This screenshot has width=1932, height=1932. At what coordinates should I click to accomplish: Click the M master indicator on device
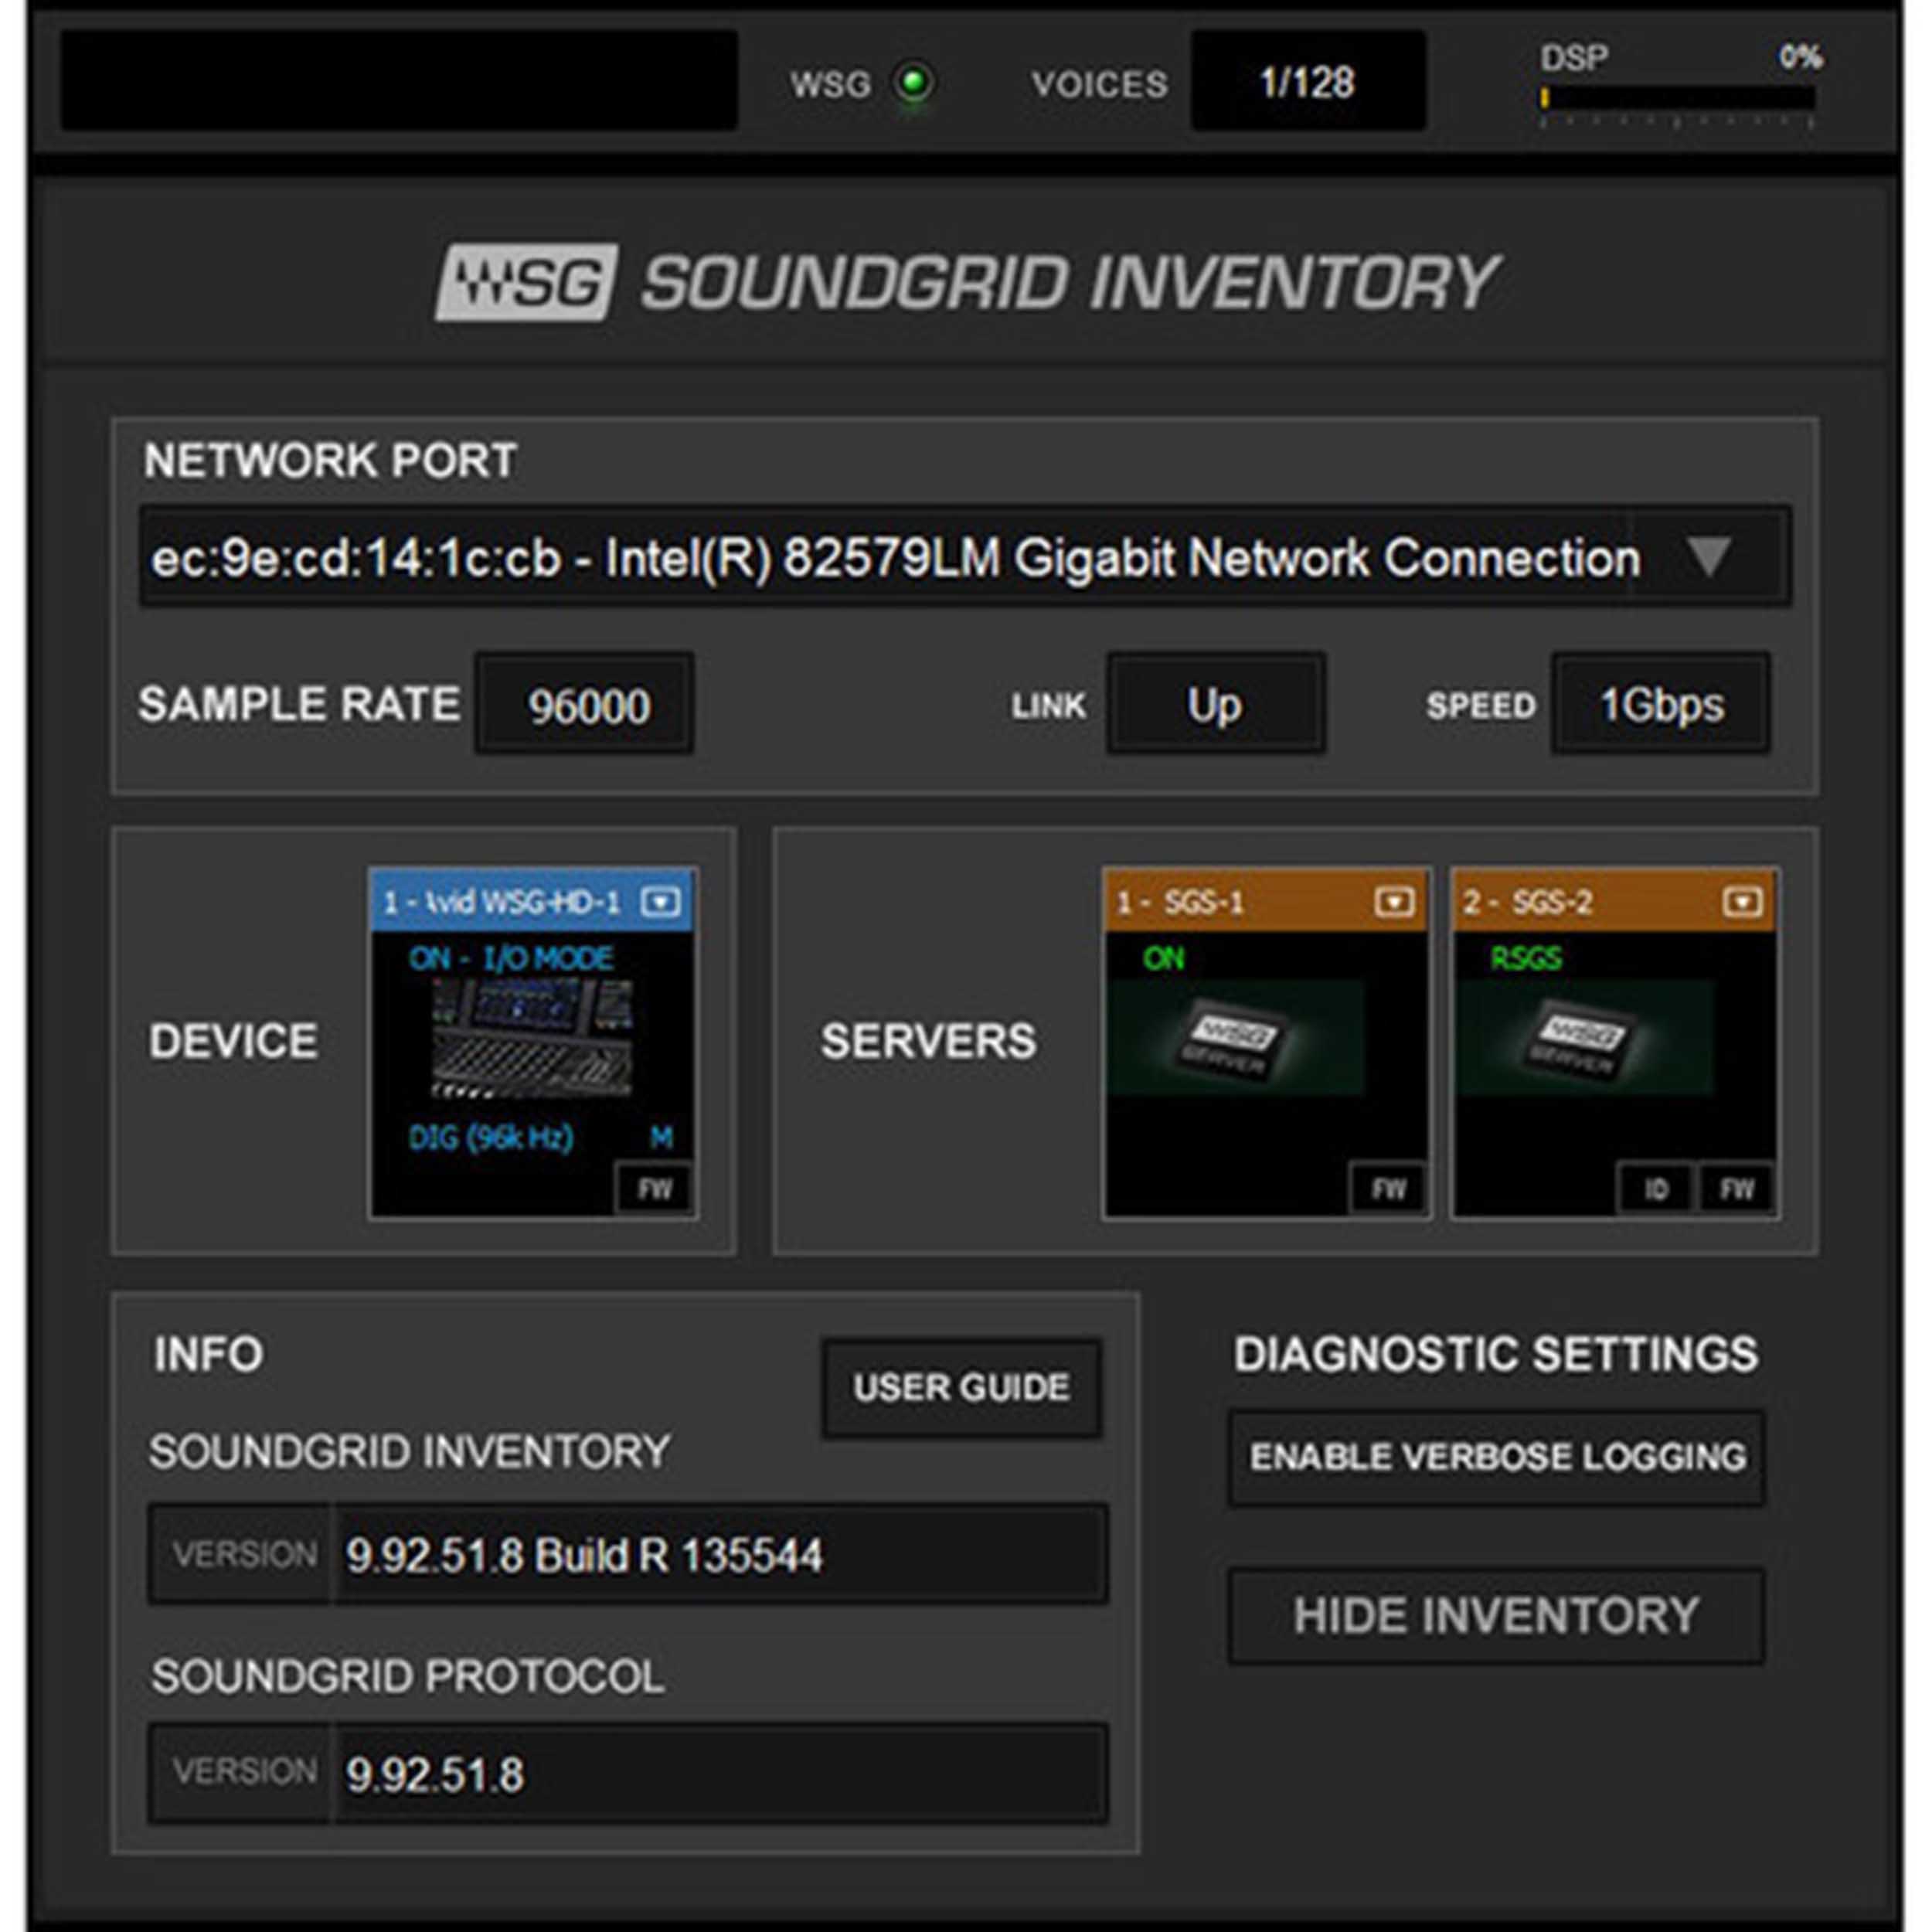(x=661, y=1137)
